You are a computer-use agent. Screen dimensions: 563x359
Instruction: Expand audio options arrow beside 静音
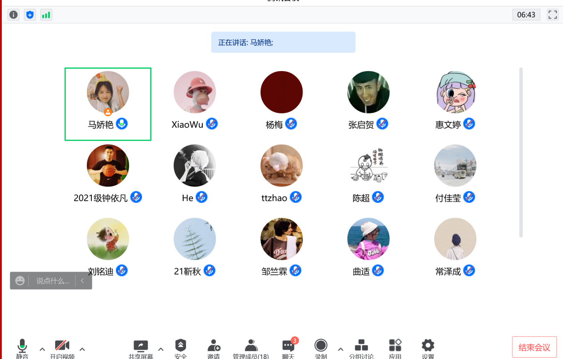42,349
